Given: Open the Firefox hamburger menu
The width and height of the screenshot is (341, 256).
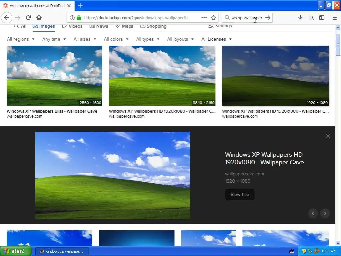Looking at the screenshot, I should tap(335, 18).
